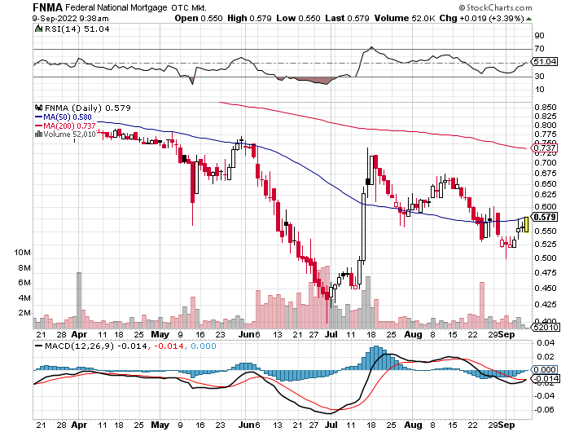
Task: Click the 10M volume axis label
Action: [x=22, y=252]
